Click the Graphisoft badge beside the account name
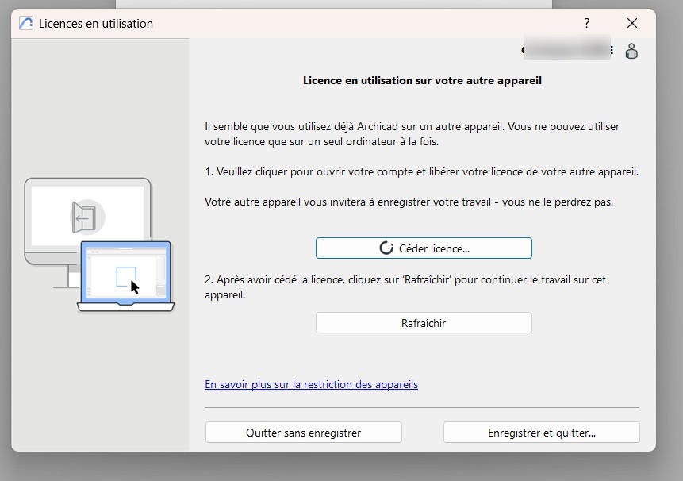 pyautogui.click(x=524, y=49)
